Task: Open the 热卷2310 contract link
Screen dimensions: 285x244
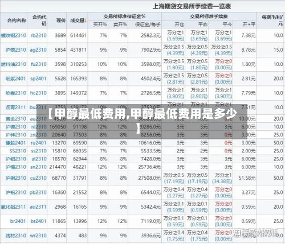Action: 16,93
